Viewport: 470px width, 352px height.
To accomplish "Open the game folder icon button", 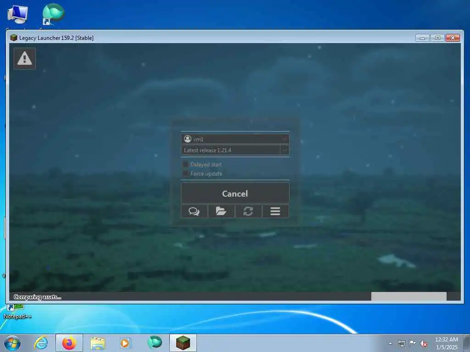I will click(x=221, y=211).
